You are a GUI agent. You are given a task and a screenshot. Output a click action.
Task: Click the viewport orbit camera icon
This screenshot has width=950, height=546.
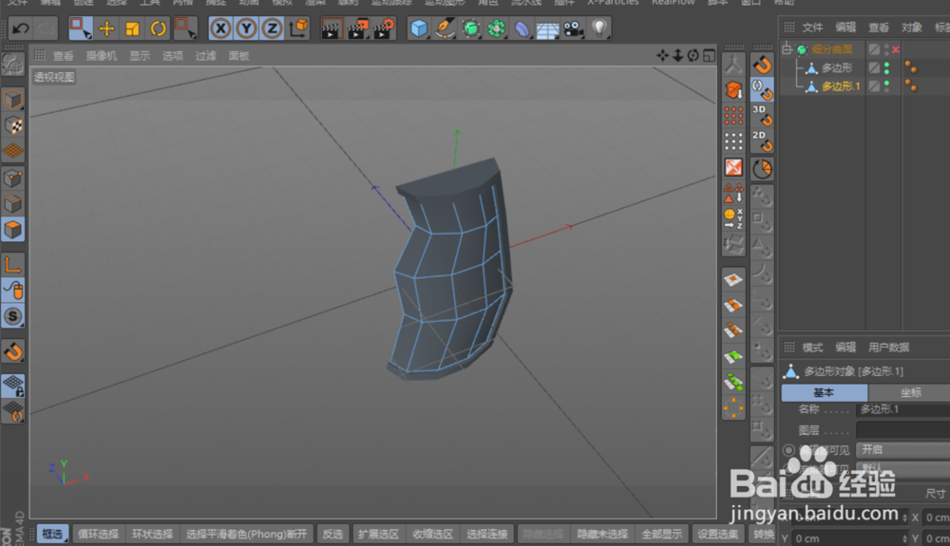[x=693, y=56]
